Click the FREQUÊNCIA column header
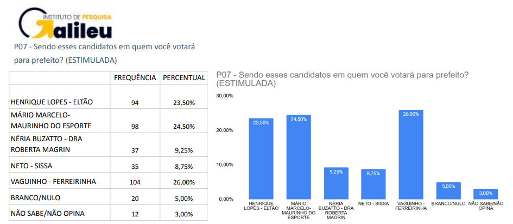This screenshot has width=513, height=224. (135, 77)
